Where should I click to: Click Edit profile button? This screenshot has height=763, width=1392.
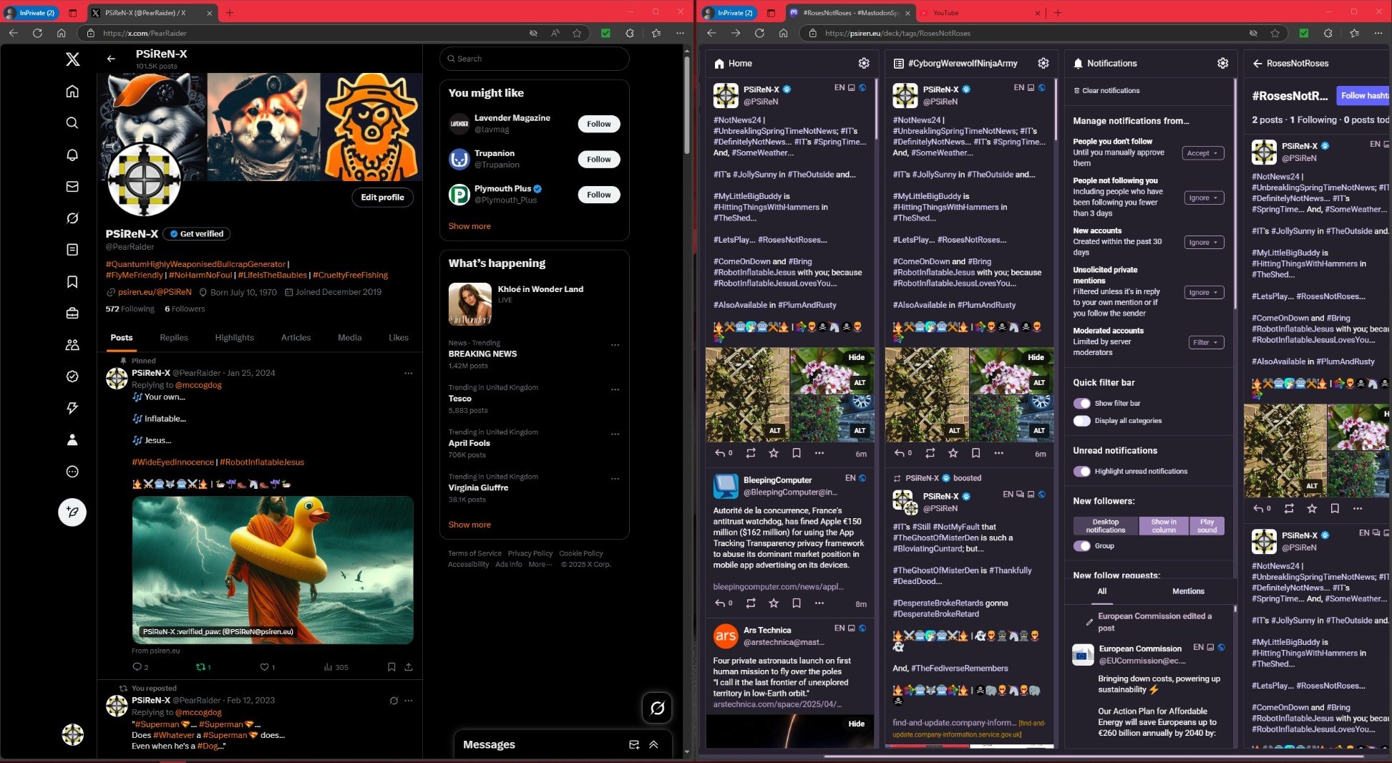click(382, 197)
